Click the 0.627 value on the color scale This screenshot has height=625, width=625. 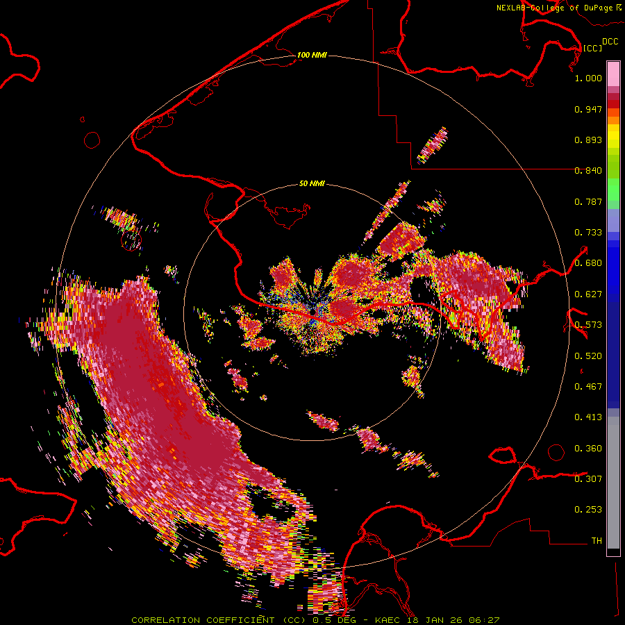click(588, 294)
